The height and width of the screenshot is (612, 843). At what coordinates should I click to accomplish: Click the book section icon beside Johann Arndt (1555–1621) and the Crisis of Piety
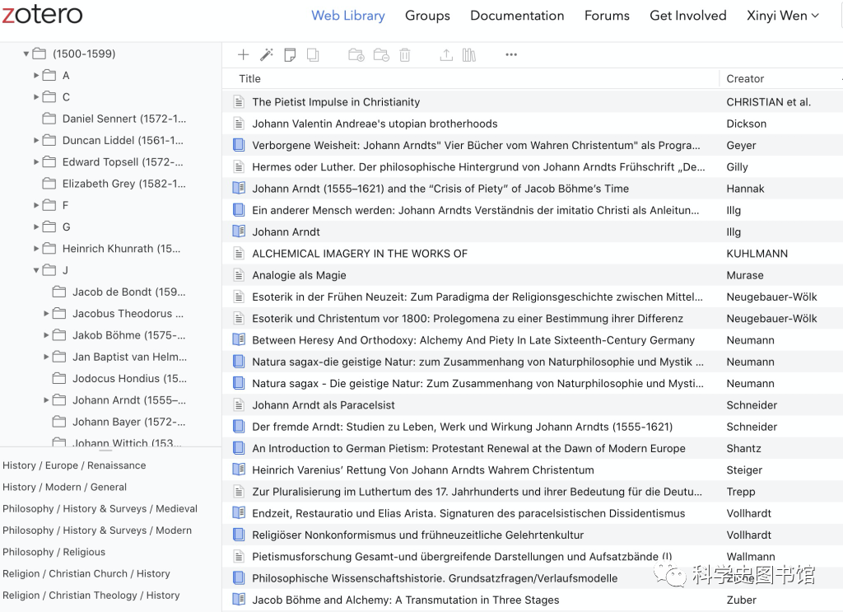(239, 189)
